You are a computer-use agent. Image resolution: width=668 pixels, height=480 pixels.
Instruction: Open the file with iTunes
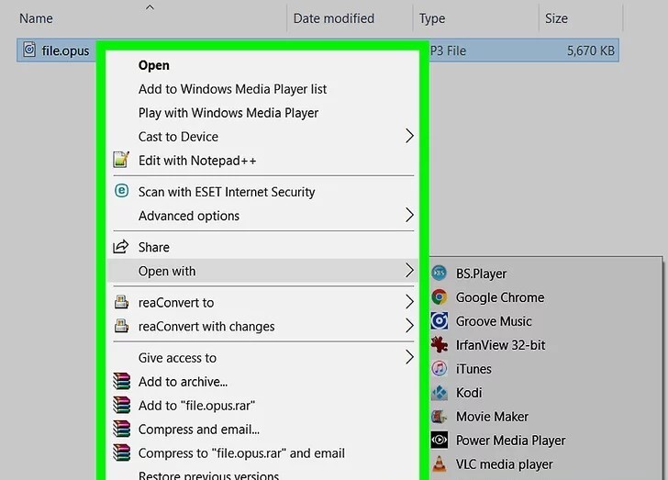point(546,369)
